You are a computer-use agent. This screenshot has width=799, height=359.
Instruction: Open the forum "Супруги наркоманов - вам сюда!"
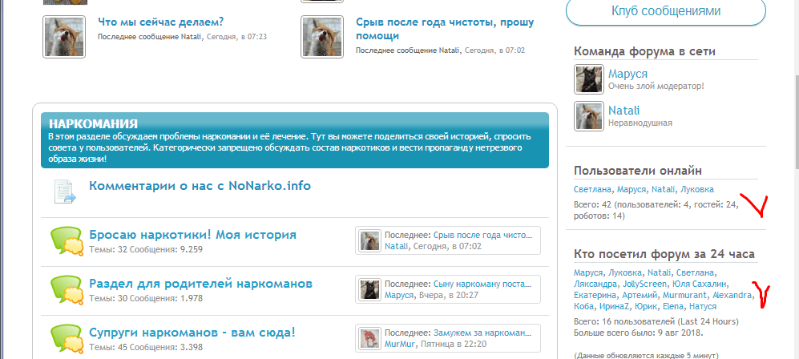click(x=192, y=333)
